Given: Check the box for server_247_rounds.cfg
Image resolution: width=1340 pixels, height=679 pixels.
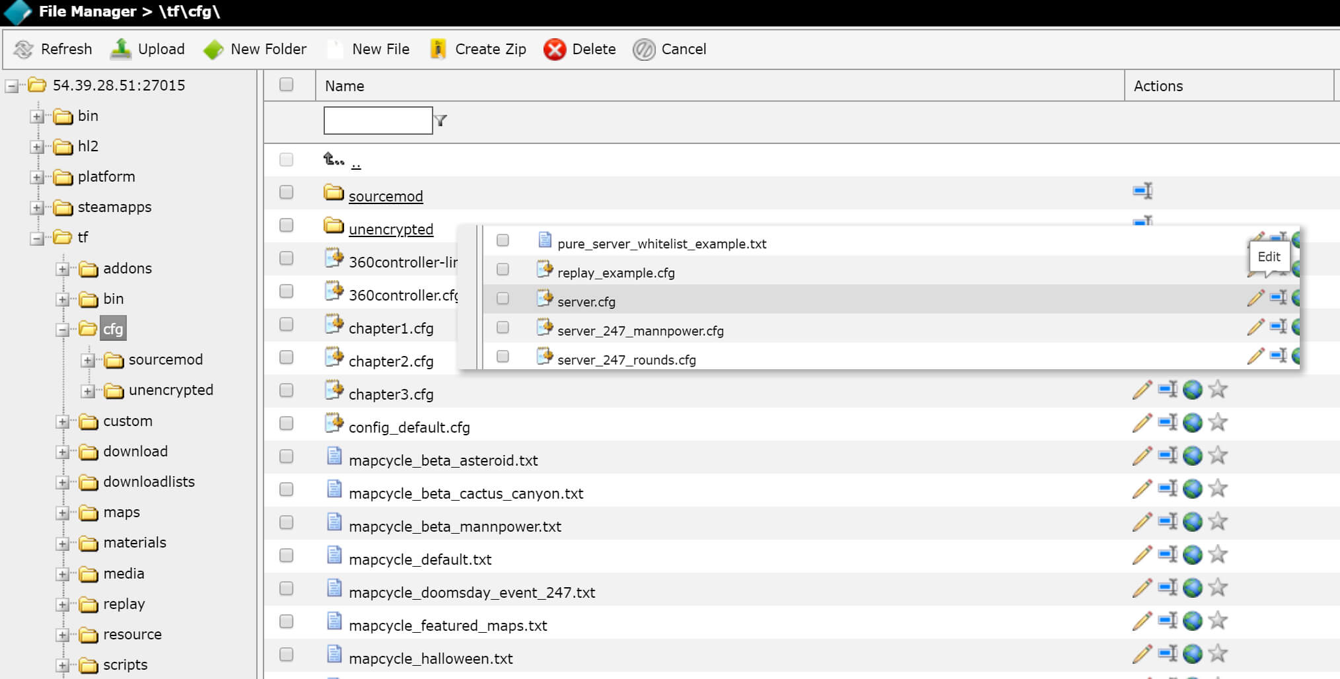Looking at the screenshot, I should [x=503, y=357].
